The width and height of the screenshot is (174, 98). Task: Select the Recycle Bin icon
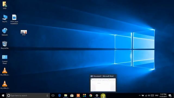pos(5,45)
